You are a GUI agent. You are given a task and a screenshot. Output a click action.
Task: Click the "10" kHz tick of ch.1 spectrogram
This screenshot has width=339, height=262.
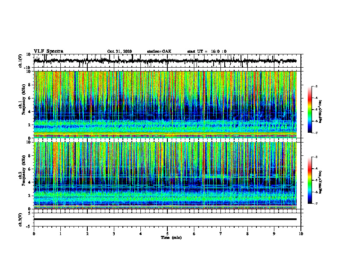click(x=29, y=71)
